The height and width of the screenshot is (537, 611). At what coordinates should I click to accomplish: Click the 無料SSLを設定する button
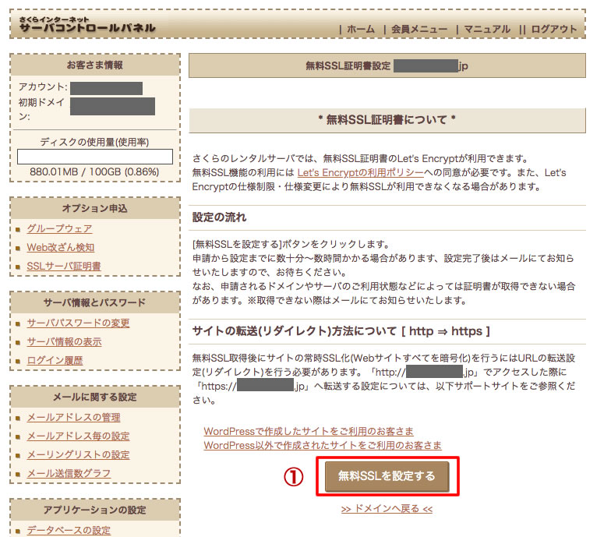pyautogui.click(x=387, y=475)
